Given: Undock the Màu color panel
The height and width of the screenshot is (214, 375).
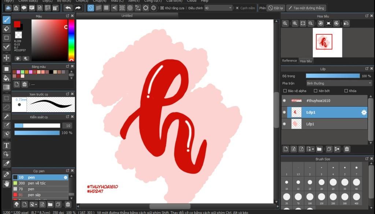Looking at the screenshot, I should (x=68, y=16).
